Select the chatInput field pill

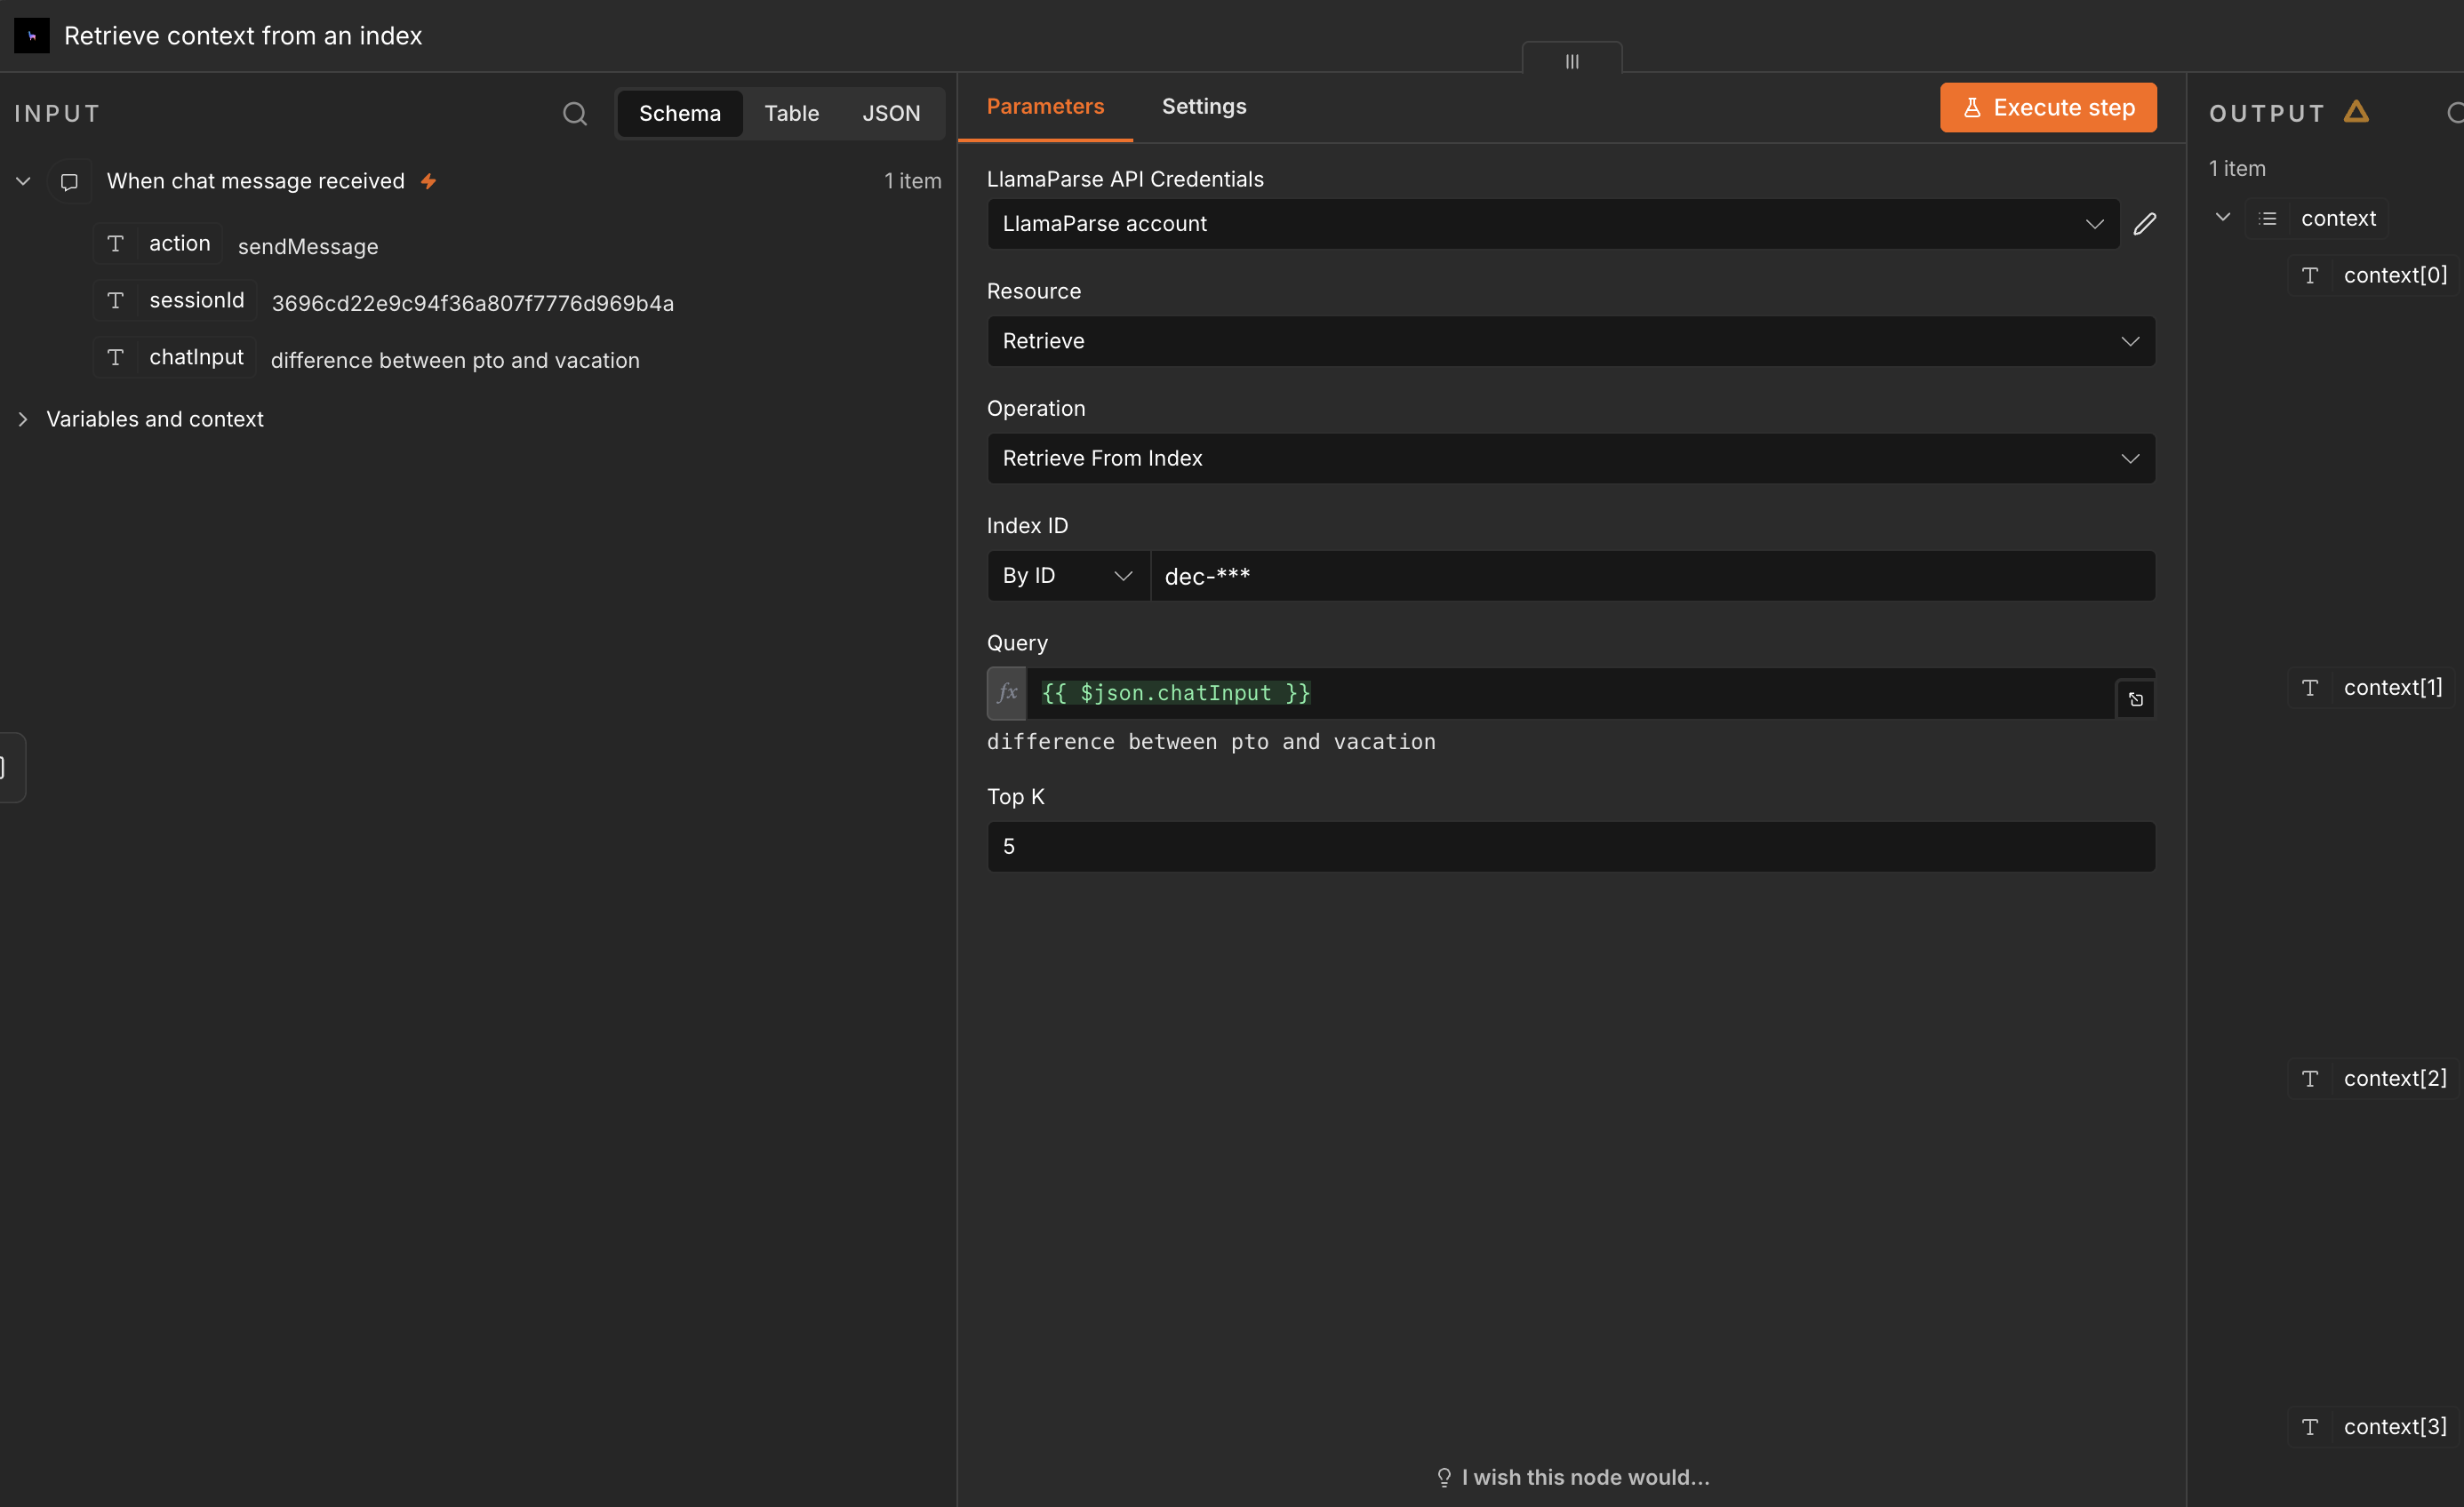pos(175,358)
